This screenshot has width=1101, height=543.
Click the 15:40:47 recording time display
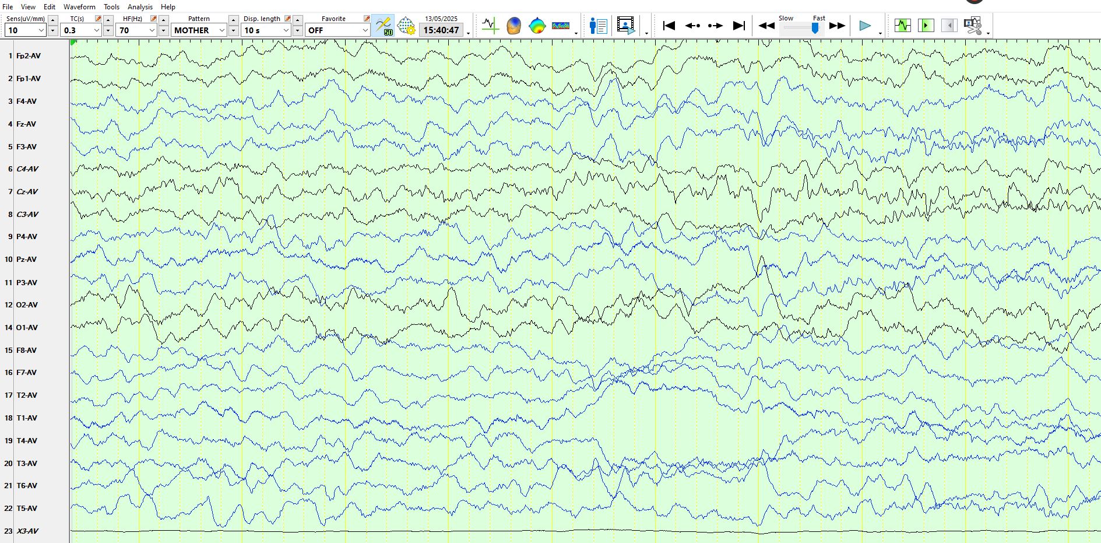[441, 30]
